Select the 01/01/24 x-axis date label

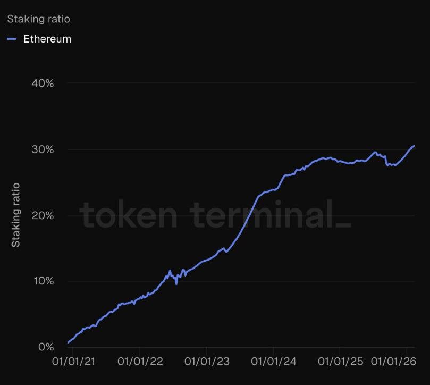[274, 362]
